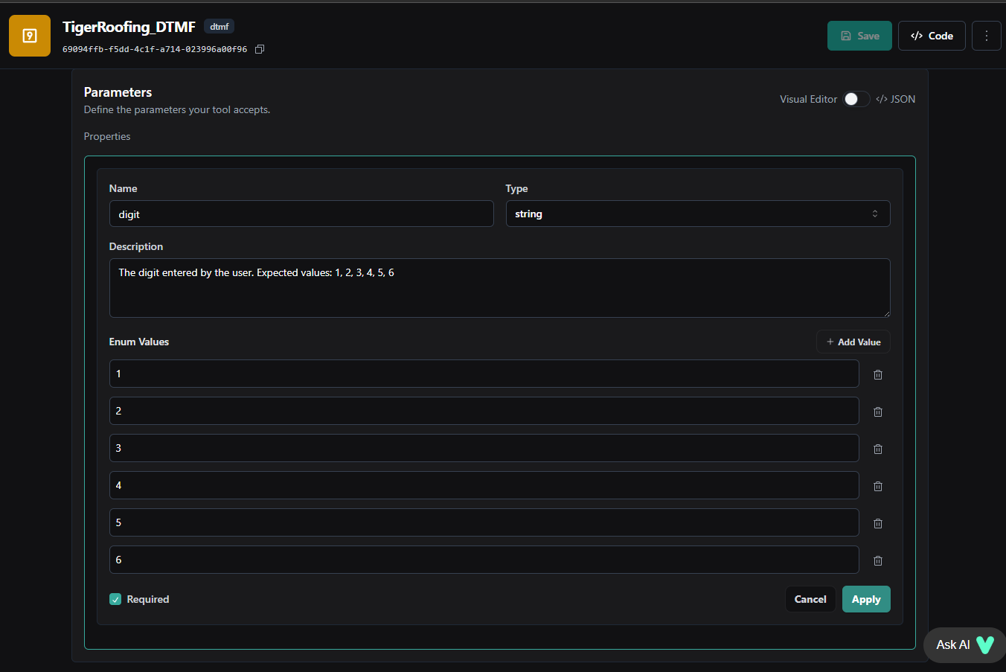Edit the enum value field containing 5

pyautogui.click(x=484, y=522)
